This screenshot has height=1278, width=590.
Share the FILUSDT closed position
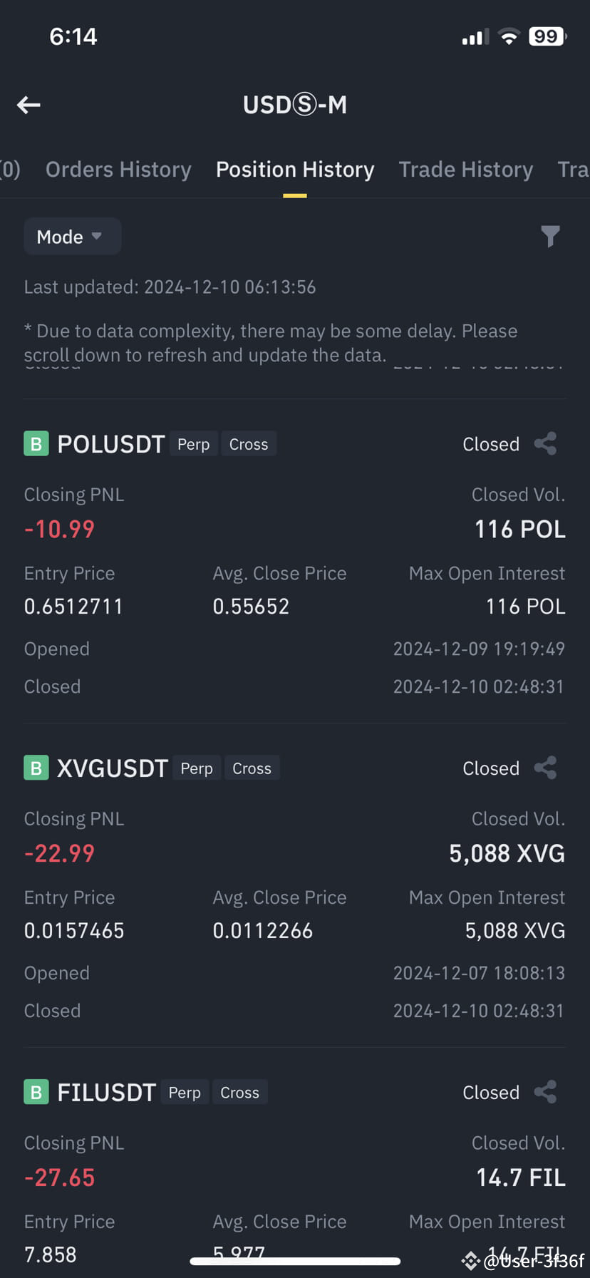[x=546, y=1092]
